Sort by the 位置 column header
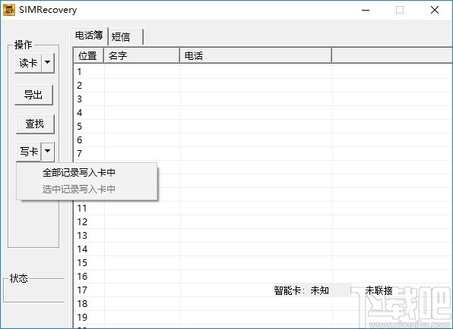The width and height of the screenshot is (453, 329). (89, 55)
